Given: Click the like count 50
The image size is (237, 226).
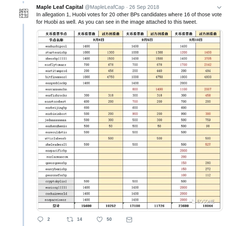Looking at the screenshot, I should point(109,219).
